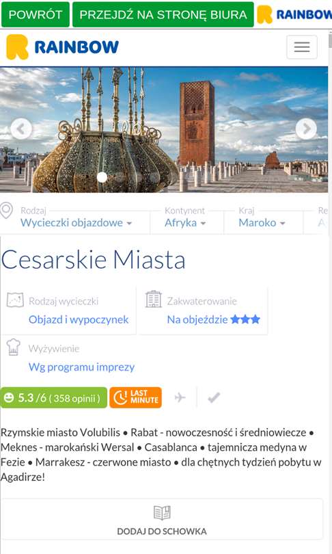
Task: Advance to the next slider photo
Action: tap(306, 129)
